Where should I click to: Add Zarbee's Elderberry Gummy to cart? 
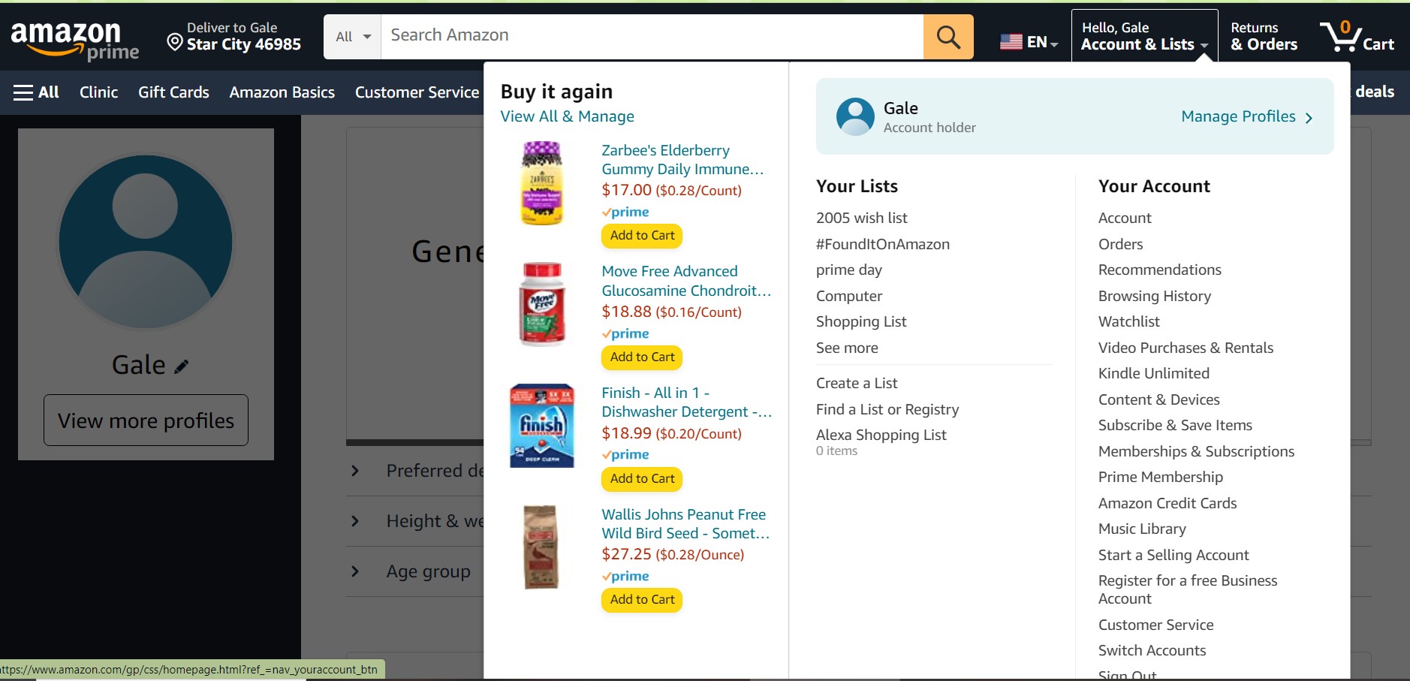(x=642, y=236)
